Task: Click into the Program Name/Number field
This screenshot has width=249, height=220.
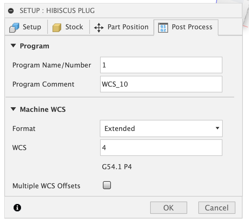Action: pyautogui.click(x=161, y=65)
